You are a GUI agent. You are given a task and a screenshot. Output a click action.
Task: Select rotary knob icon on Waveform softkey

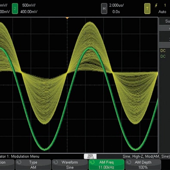point(55,162)
